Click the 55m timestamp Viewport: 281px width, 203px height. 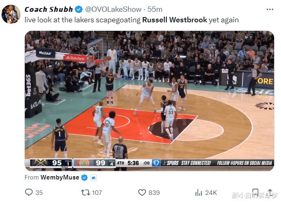(x=155, y=9)
